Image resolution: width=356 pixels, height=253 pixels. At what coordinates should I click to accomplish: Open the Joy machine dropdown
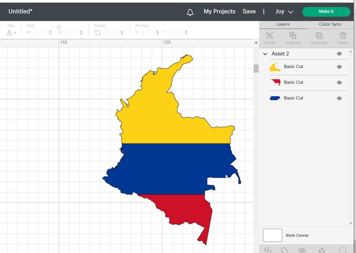[x=284, y=12]
